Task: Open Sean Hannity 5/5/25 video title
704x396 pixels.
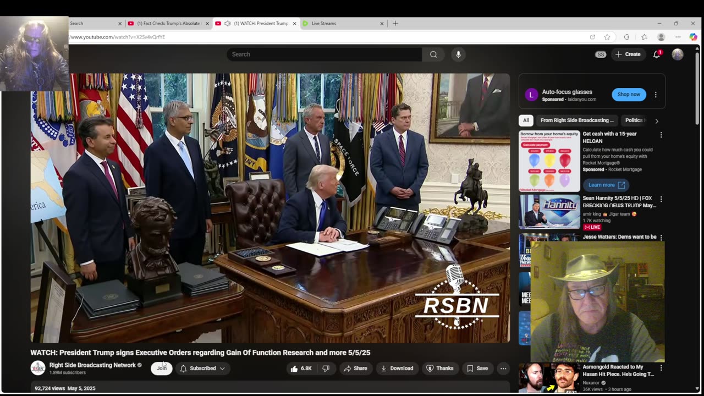Action: [x=619, y=202]
